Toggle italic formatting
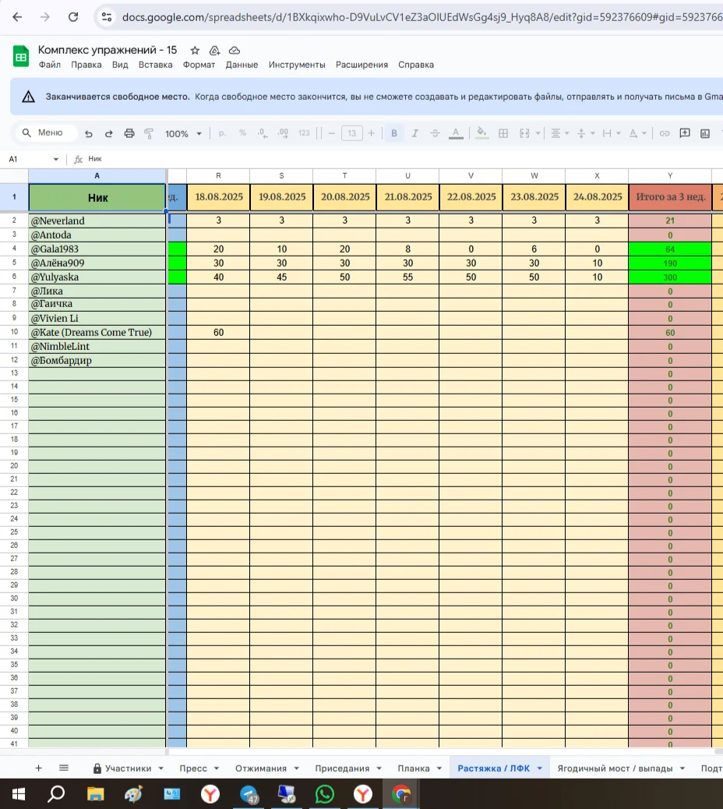The image size is (723, 809). 414,133
